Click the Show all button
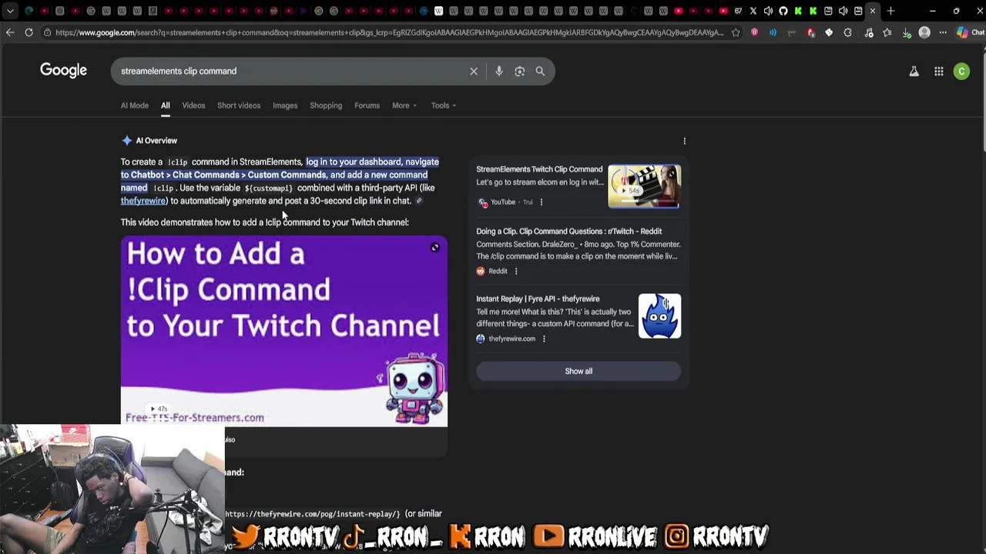The height and width of the screenshot is (554, 986). tap(579, 371)
